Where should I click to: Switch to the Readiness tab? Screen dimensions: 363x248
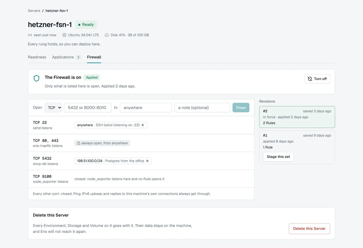pos(37,57)
